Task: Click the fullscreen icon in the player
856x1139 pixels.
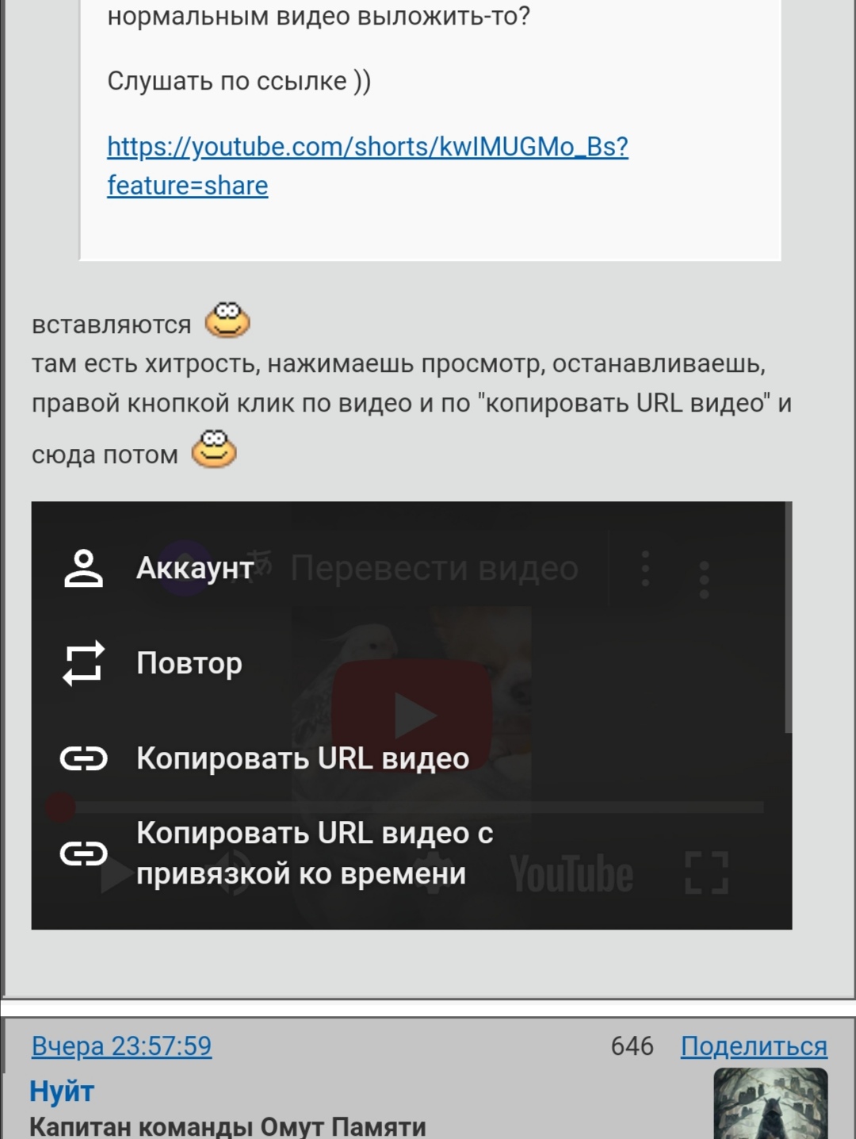Action: tap(706, 873)
